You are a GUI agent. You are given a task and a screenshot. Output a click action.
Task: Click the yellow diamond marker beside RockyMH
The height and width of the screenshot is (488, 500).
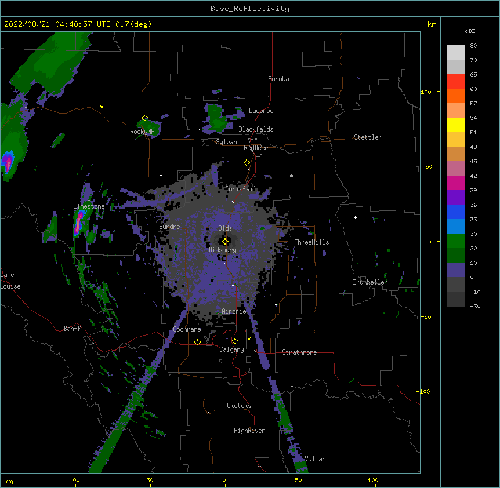point(145,118)
